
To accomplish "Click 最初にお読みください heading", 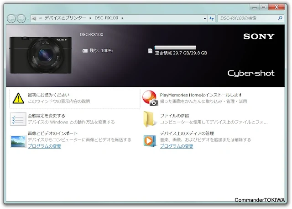I will point(49,95).
